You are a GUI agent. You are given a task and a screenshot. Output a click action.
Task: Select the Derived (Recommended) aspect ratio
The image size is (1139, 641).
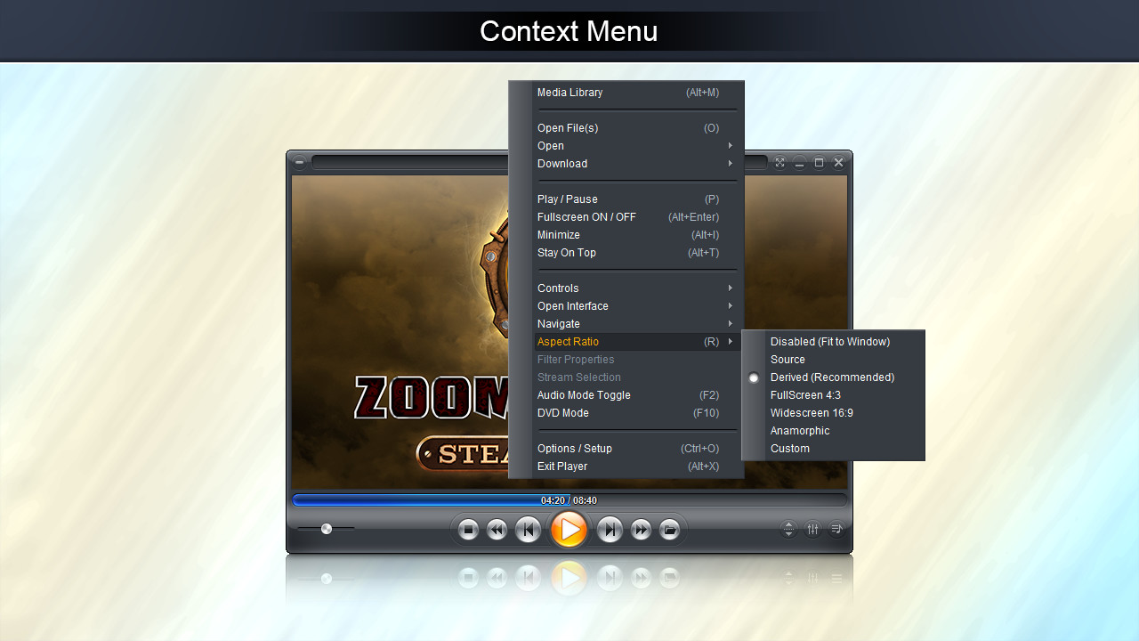831,377
